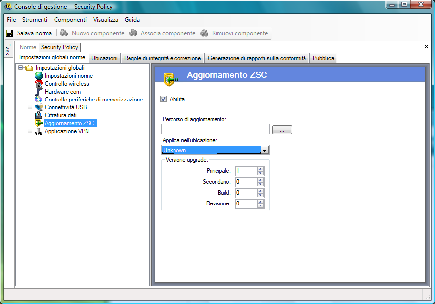The width and height of the screenshot is (435, 304).
Task: Click the Nuovo componente toolbar icon
Action: coord(64,33)
